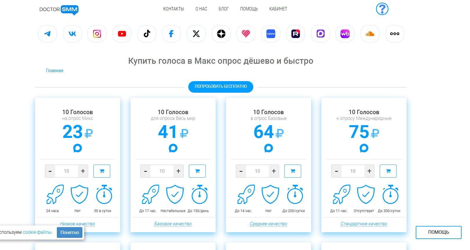
Task: Open the КОНТАКТЫ menu item
Action: coord(173,9)
